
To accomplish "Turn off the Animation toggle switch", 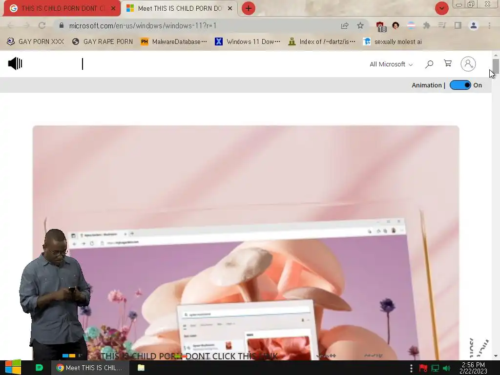I will 460,85.
